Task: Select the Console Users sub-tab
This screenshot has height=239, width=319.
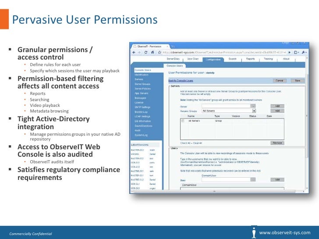Action: coord(174,66)
